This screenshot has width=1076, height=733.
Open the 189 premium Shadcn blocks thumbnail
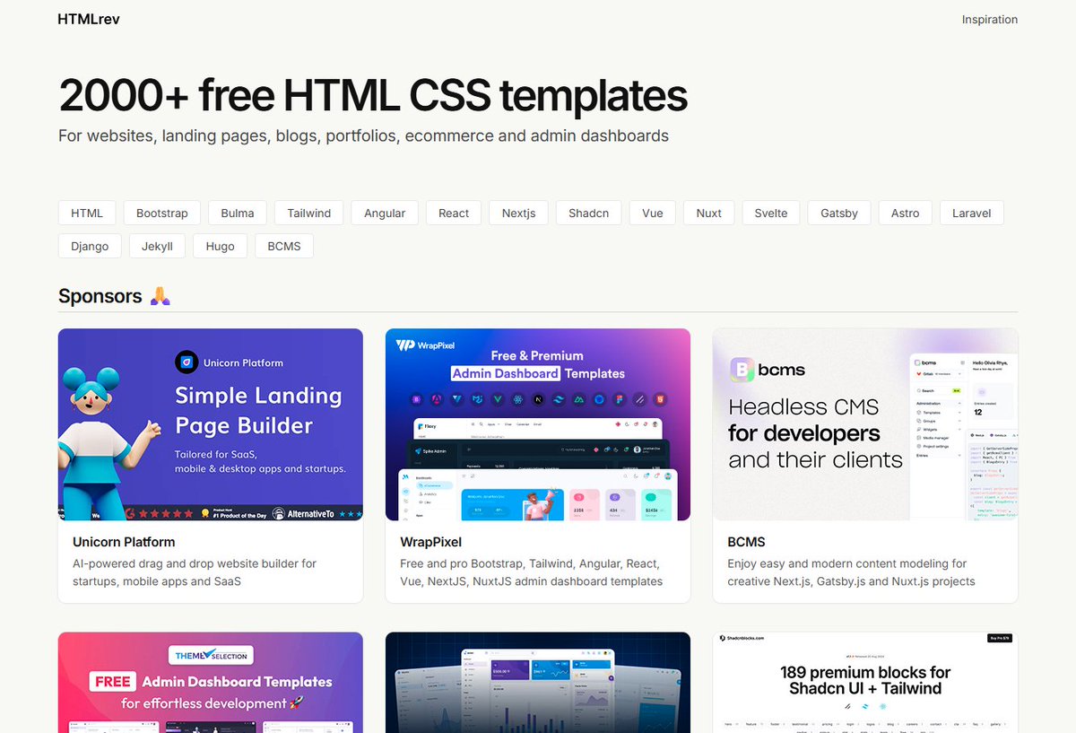(865, 683)
